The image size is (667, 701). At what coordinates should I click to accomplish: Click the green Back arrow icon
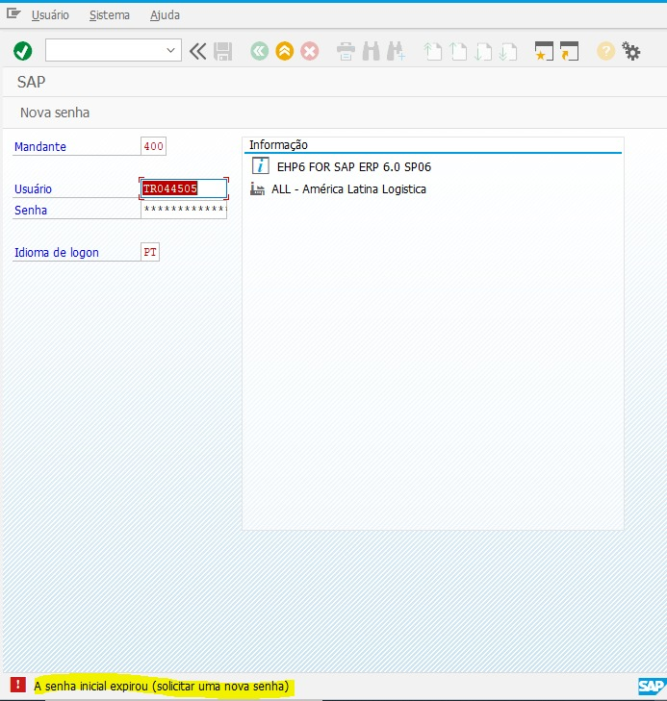click(x=260, y=51)
